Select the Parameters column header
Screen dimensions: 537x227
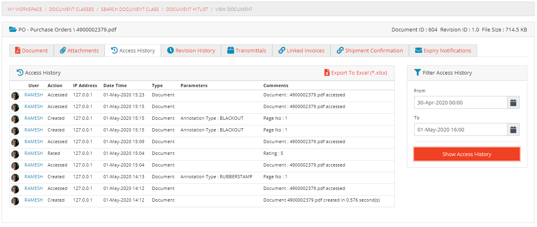click(194, 85)
